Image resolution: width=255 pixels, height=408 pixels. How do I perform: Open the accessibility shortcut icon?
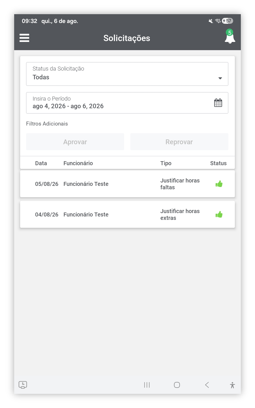(232, 385)
